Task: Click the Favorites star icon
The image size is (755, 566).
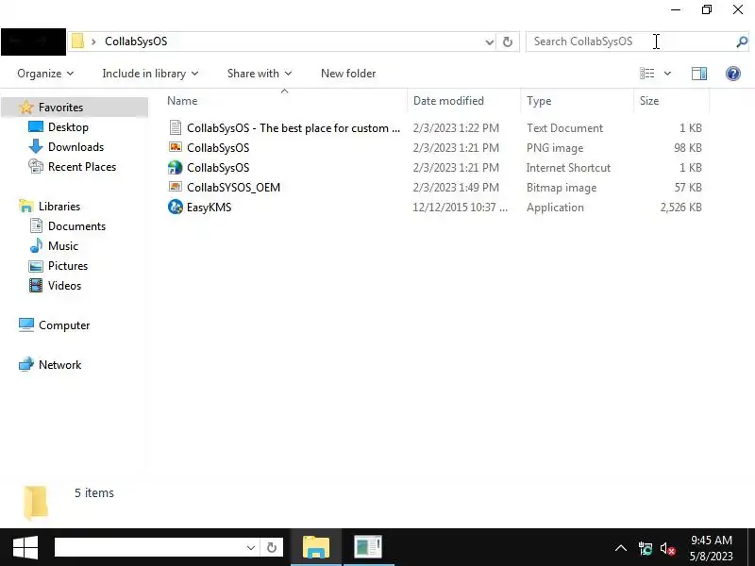Action: point(26,107)
